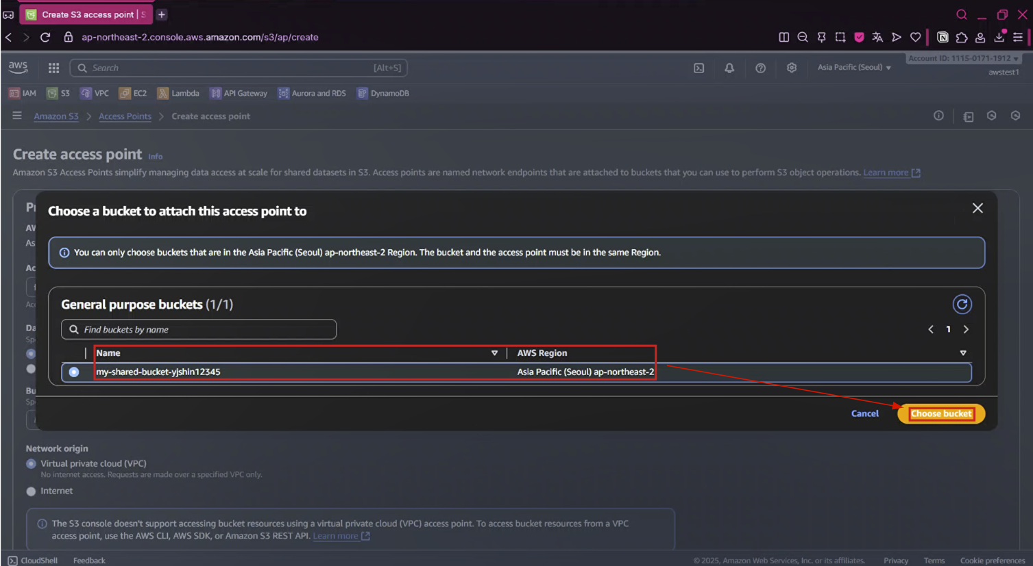Viewport: 1033px width, 566px height.
Task: Sort buckets by AWS Region column arrow
Action: tap(963, 353)
